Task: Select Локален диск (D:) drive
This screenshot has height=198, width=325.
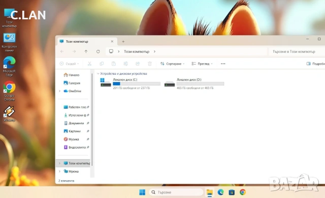Action: pyautogui.click(x=194, y=83)
